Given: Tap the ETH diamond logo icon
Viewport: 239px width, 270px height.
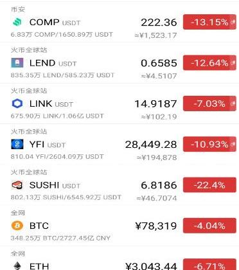Looking at the screenshot, I should point(17,265).
